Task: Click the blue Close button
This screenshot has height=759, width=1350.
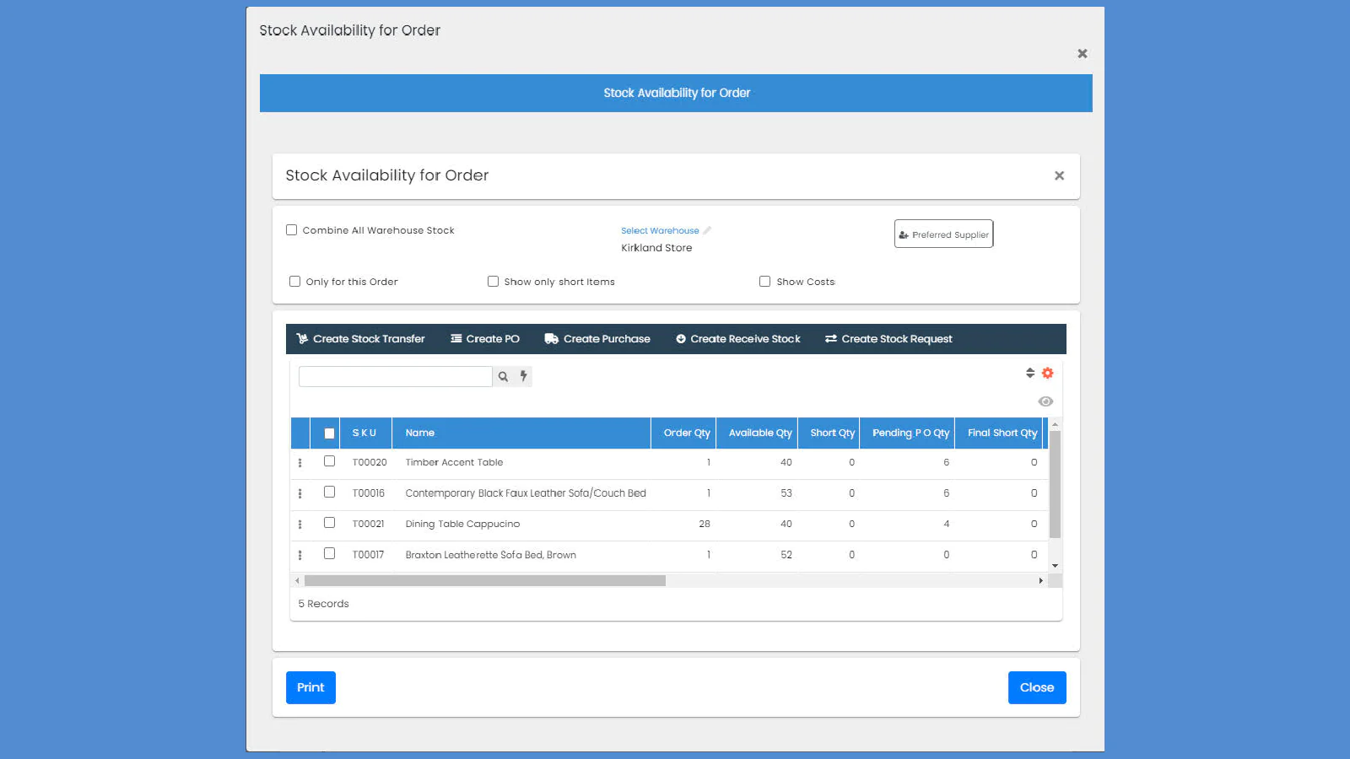Action: 1037,687
